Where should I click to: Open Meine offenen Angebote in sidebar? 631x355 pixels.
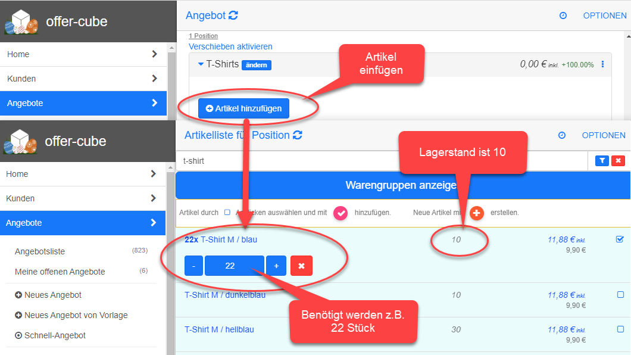[60, 272]
